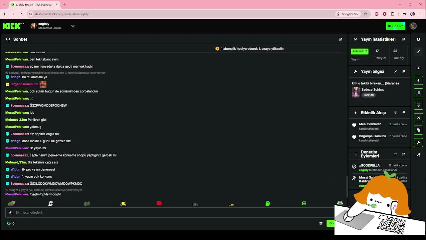Open the Denetim Eylemleri filter menu
The image size is (426, 240).
click(x=395, y=154)
